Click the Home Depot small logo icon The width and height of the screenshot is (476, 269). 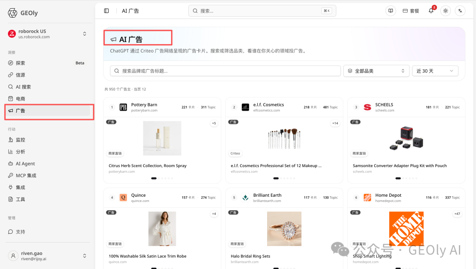[367, 198]
